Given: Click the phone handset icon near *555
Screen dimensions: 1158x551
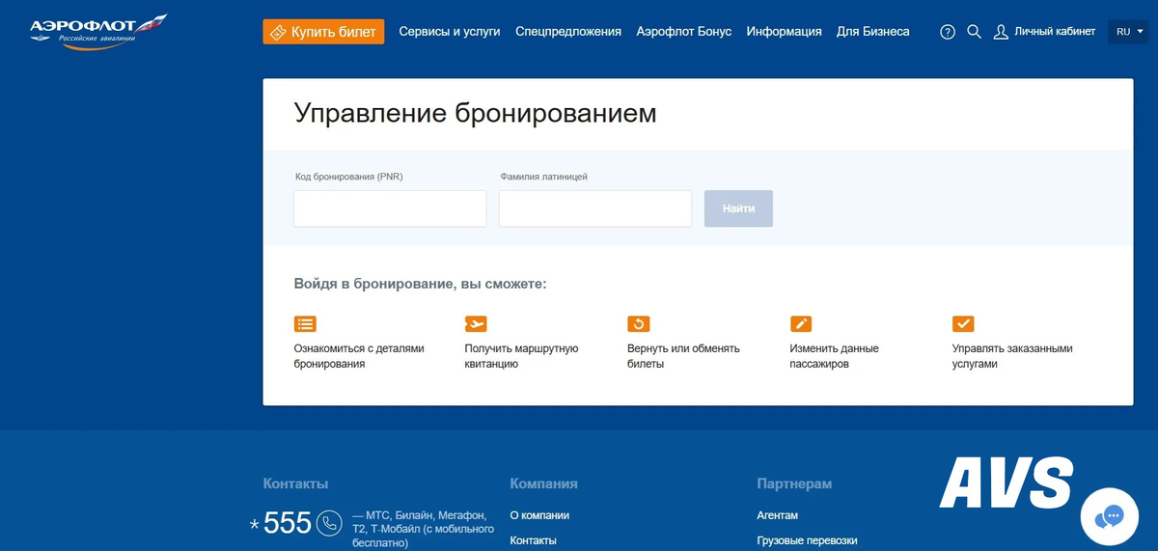Looking at the screenshot, I should [330, 523].
